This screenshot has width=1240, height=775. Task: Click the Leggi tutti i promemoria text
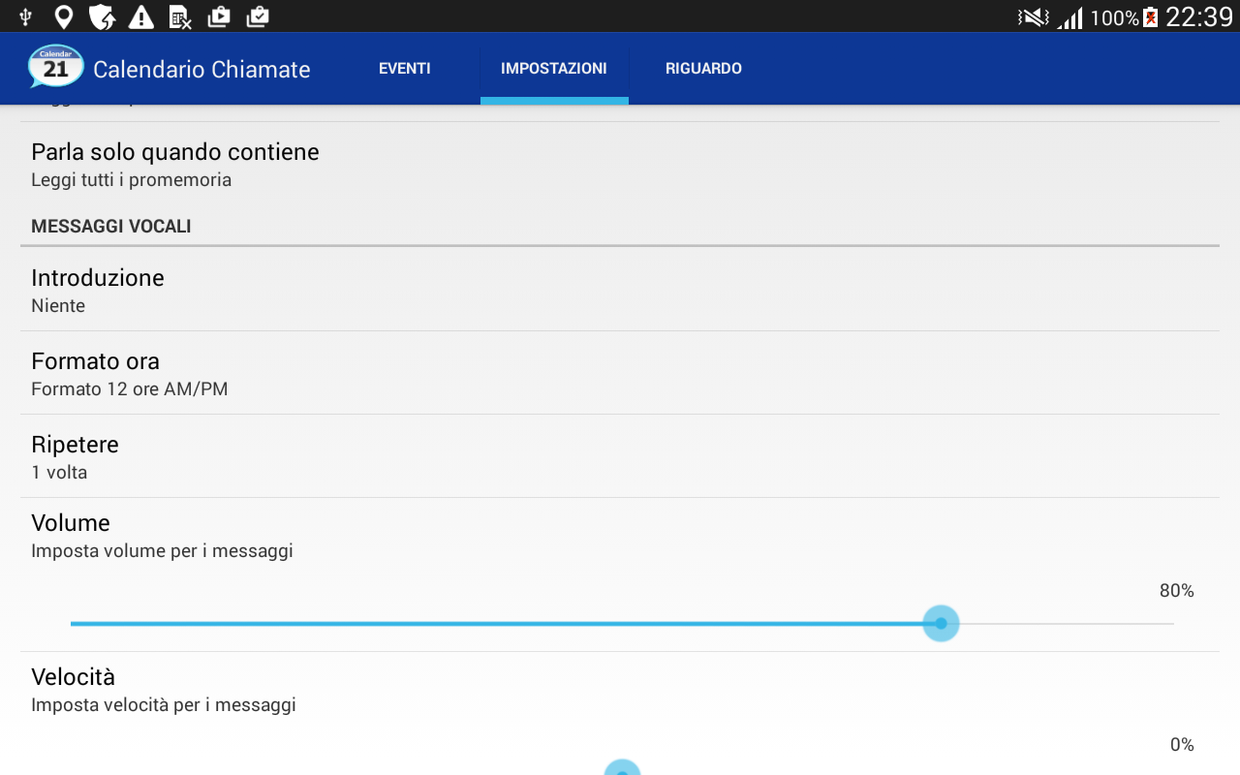[131, 180]
